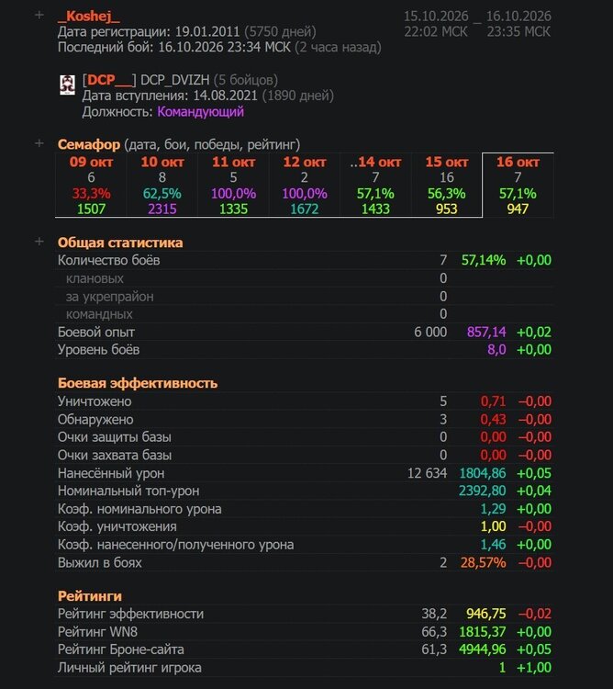The width and height of the screenshot is (613, 689).
Task: Click the командных row label
Action: coord(99,314)
